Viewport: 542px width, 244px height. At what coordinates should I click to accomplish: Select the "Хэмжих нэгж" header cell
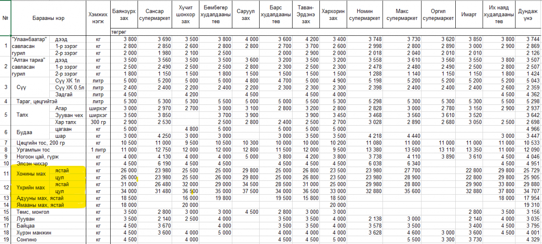pos(98,18)
